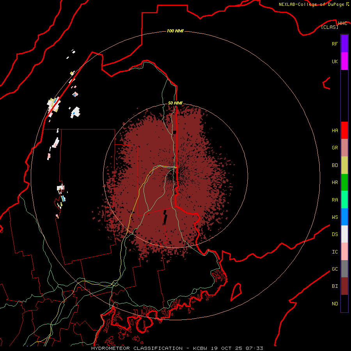
Task: Click the '50 NMI' range ring label
Action: (175, 103)
